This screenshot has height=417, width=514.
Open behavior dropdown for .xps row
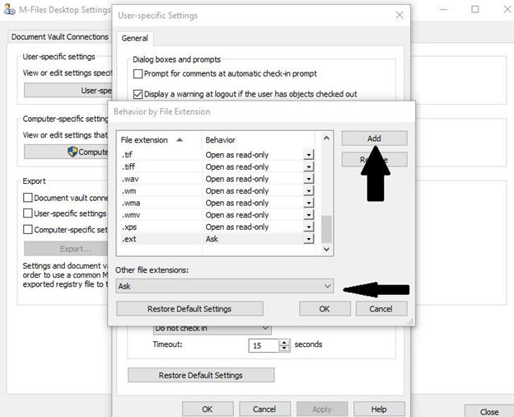coord(308,227)
